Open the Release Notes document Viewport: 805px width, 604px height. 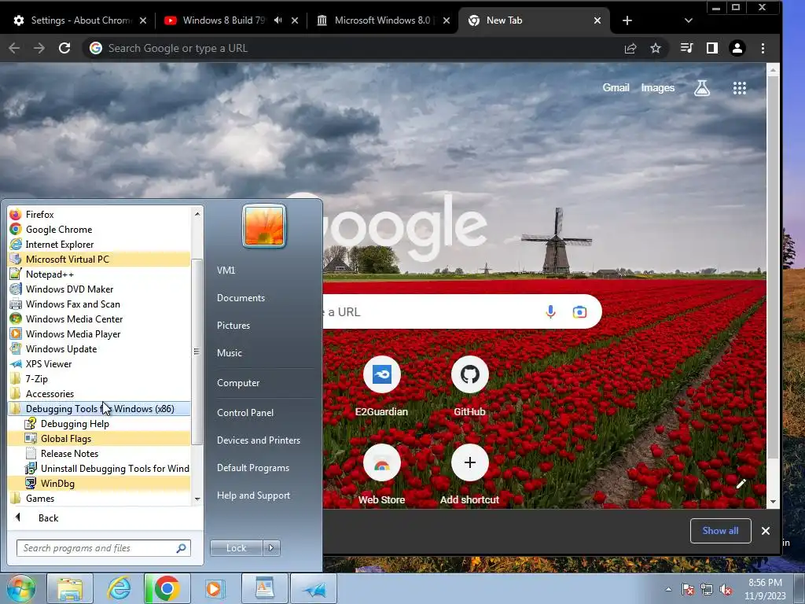click(x=99, y=453)
